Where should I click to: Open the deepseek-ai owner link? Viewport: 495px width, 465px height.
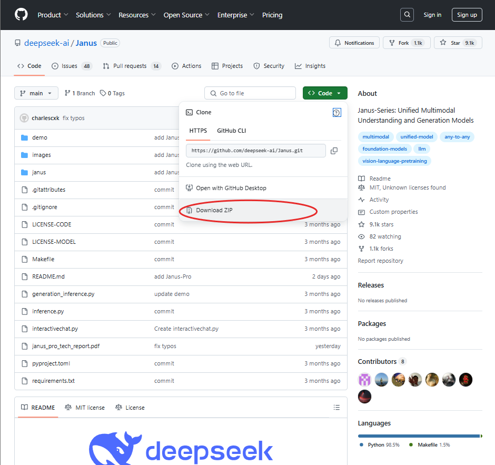tap(47, 43)
